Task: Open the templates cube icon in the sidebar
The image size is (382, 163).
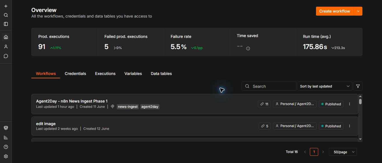Action: [6, 128]
